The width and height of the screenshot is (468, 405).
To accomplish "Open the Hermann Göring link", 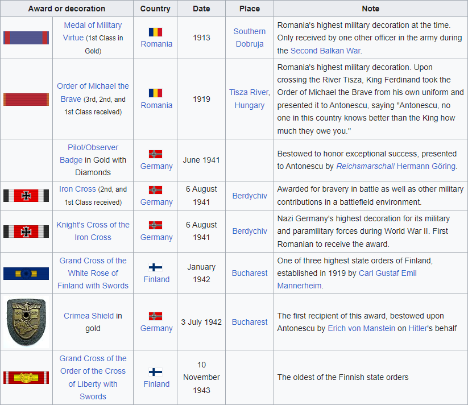I will [426, 166].
